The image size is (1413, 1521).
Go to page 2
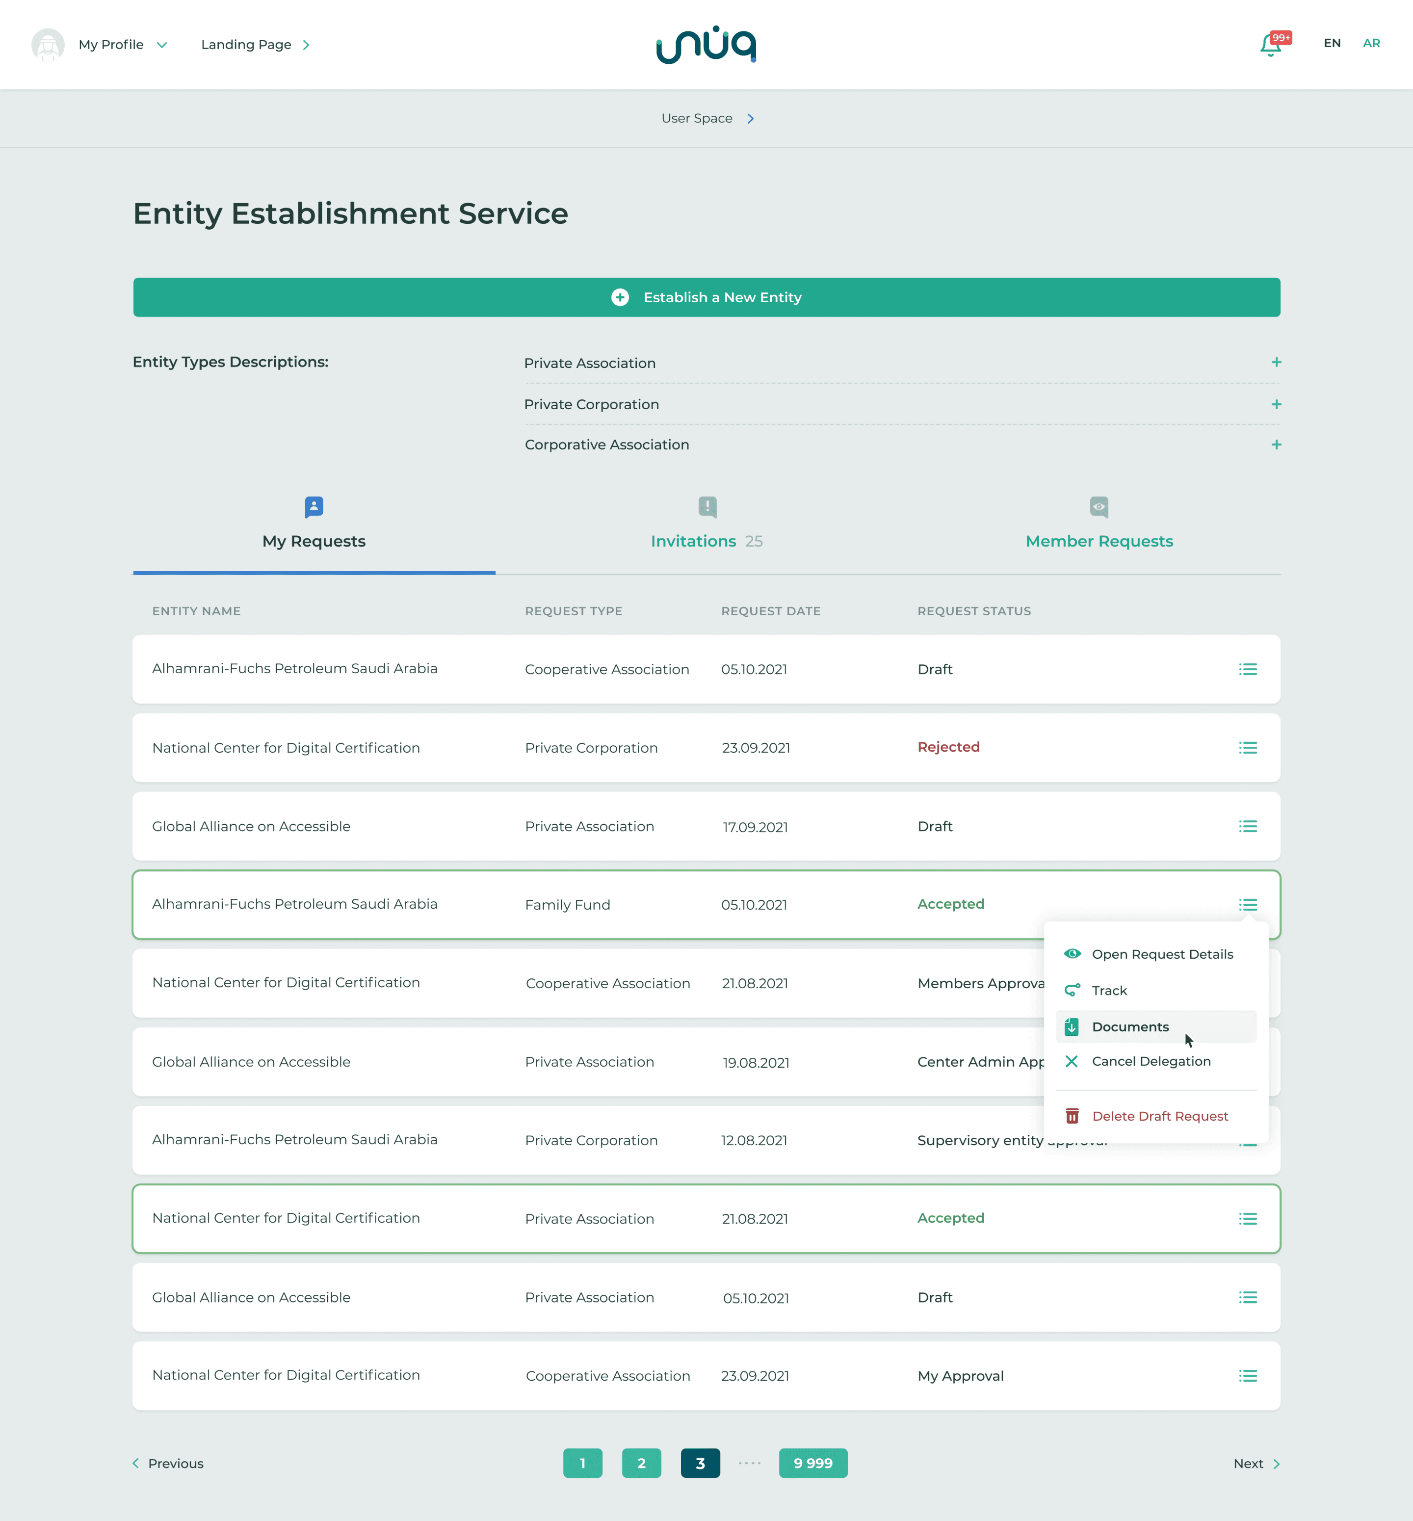tap(642, 1464)
